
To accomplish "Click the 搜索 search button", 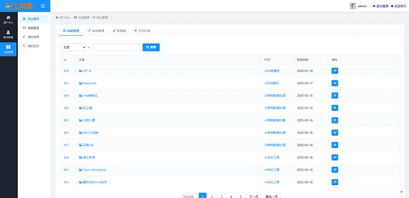I will pos(151,47).
